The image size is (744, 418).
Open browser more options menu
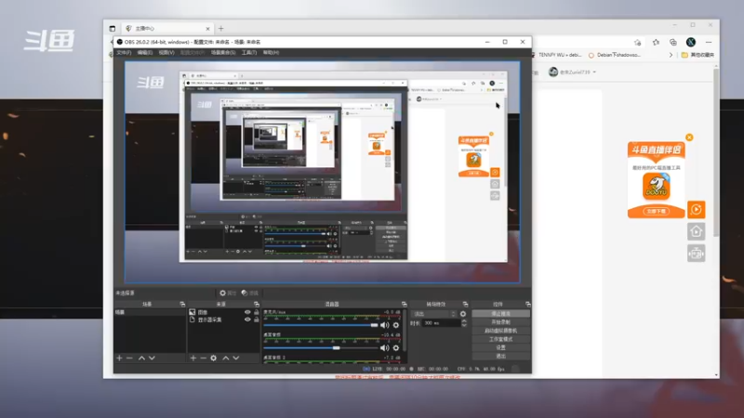click(709, 42)
